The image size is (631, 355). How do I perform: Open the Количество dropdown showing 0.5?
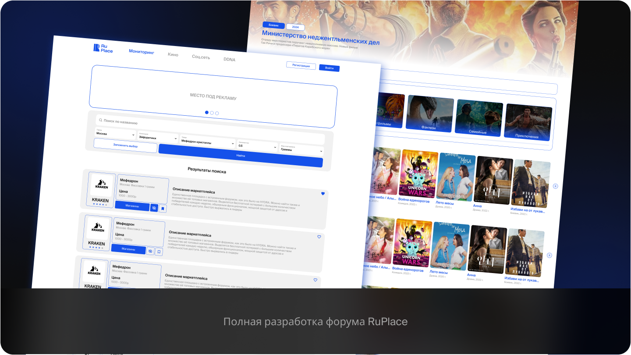[257, 145]
